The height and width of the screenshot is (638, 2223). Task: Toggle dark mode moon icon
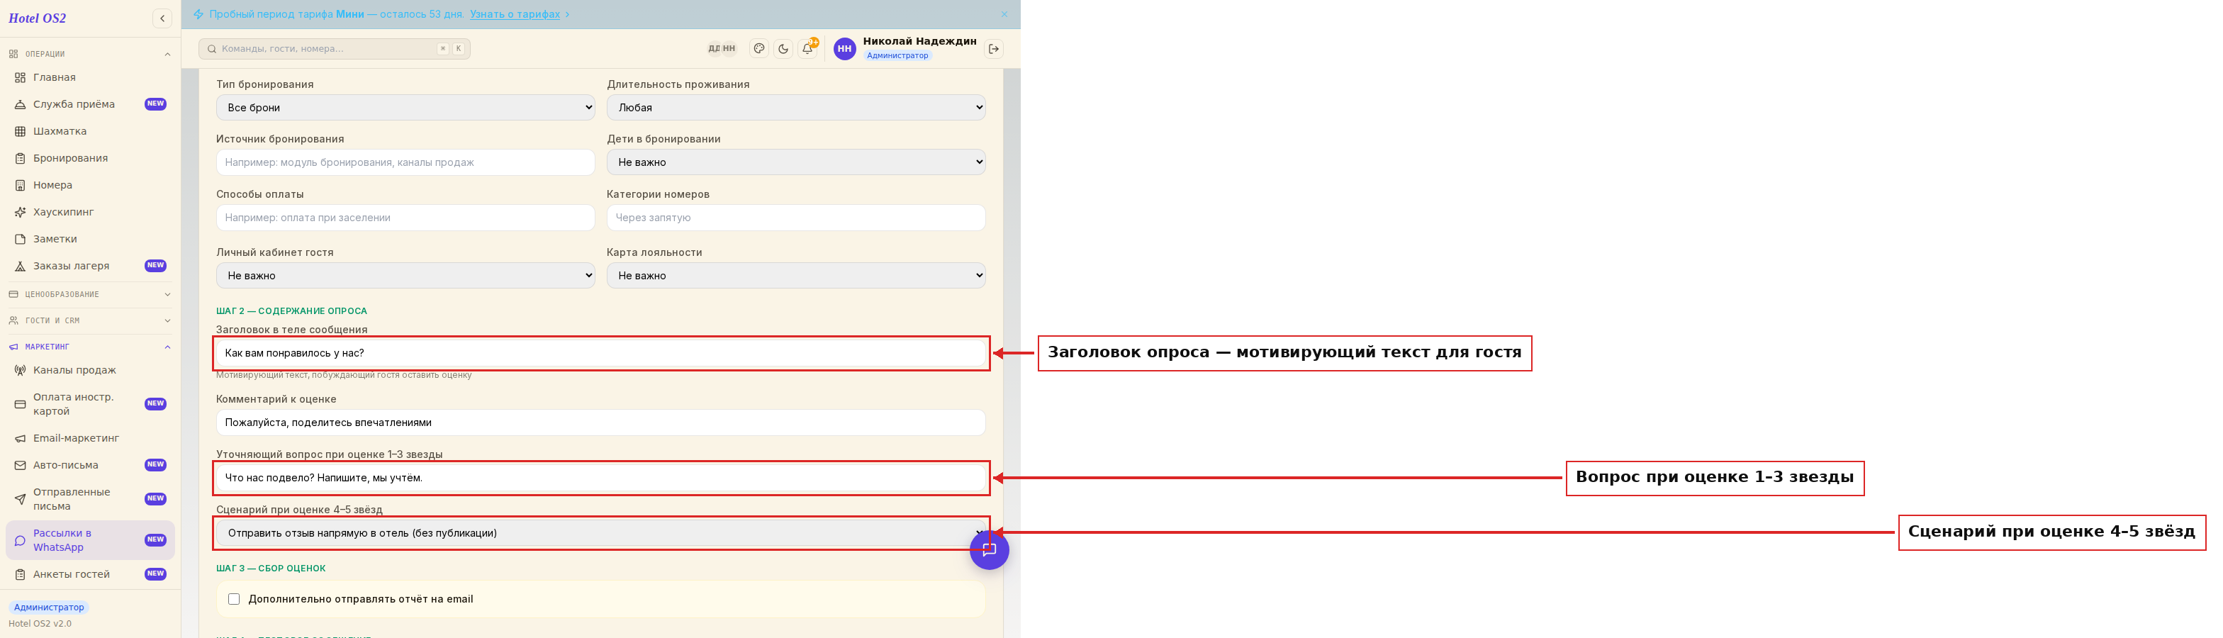pyautogui.click(x=783, y=48)
